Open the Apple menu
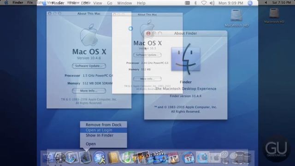 coord(6,2)
